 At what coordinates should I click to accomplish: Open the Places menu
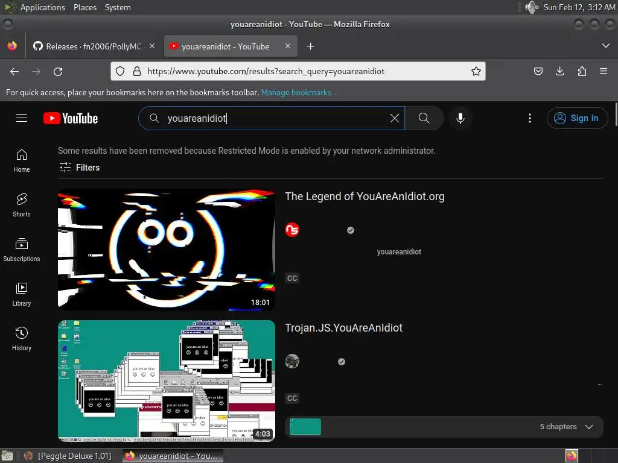coord(84,7)
